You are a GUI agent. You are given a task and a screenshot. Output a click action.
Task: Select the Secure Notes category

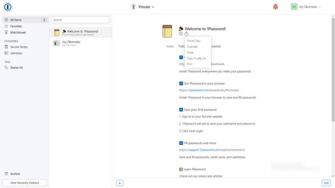pyautogui.click(x=19, y=47)
